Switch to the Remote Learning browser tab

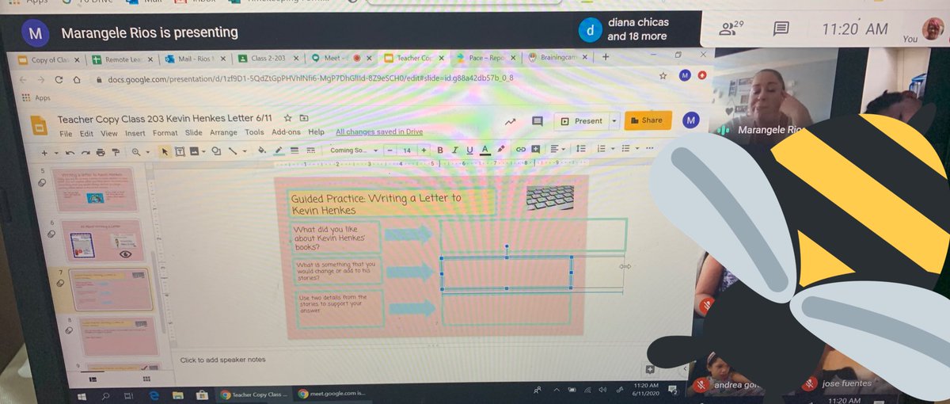tap(123, 59)
